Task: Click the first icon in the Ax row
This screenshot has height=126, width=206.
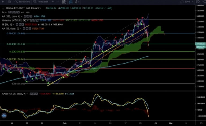Action: pyautogui.click(x=10, y=12)
